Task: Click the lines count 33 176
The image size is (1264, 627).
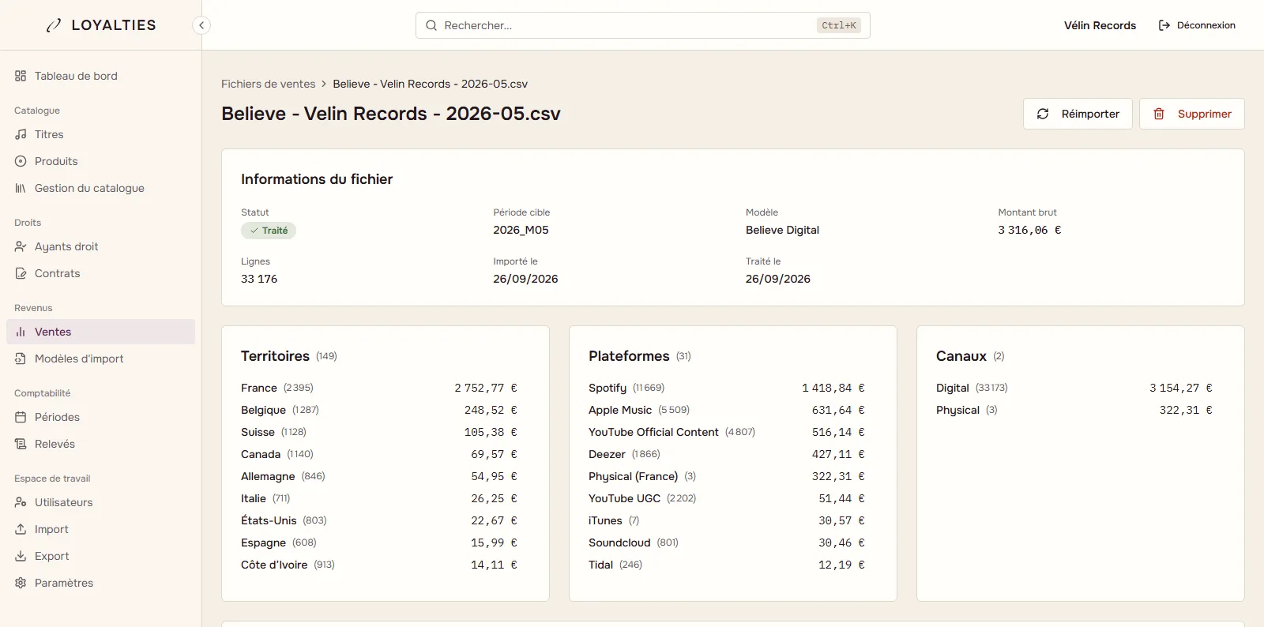Action: pyautogui.click(x=259, y=279)
